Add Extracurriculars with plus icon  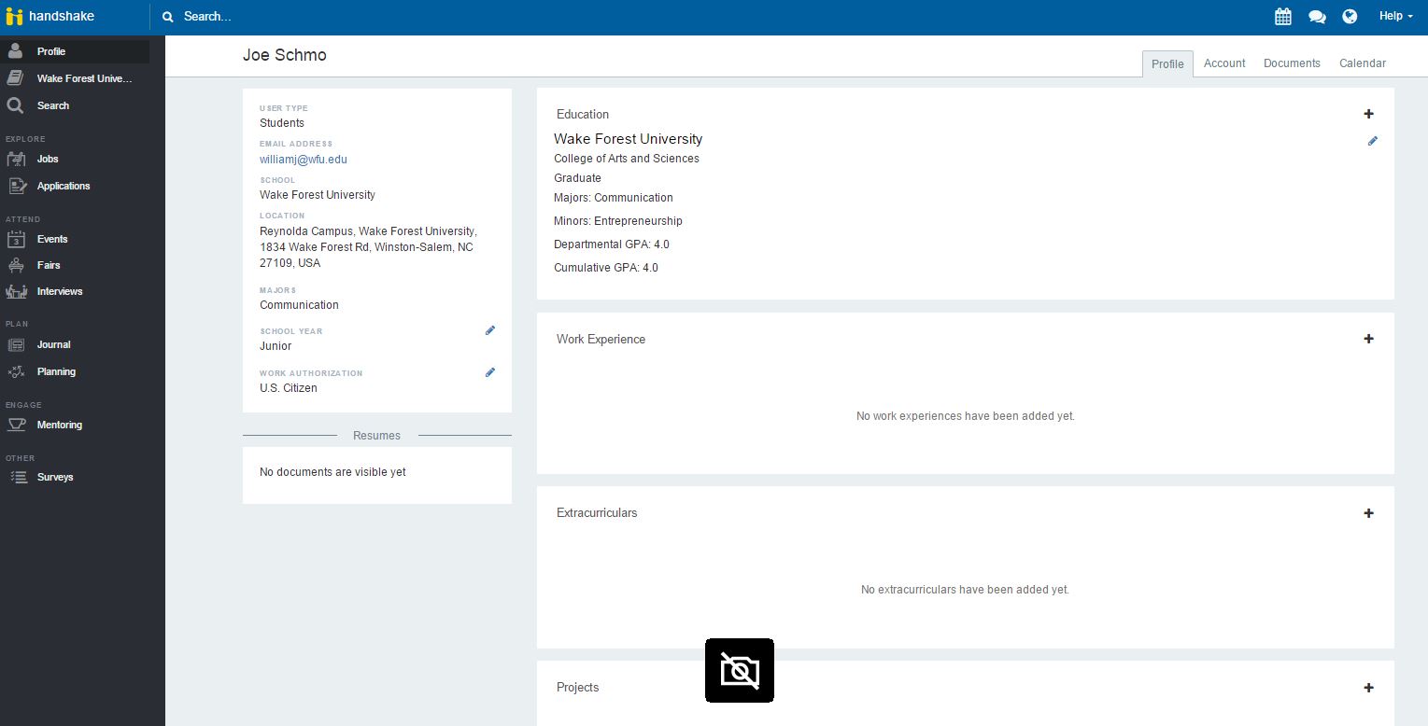[1369, 513]
